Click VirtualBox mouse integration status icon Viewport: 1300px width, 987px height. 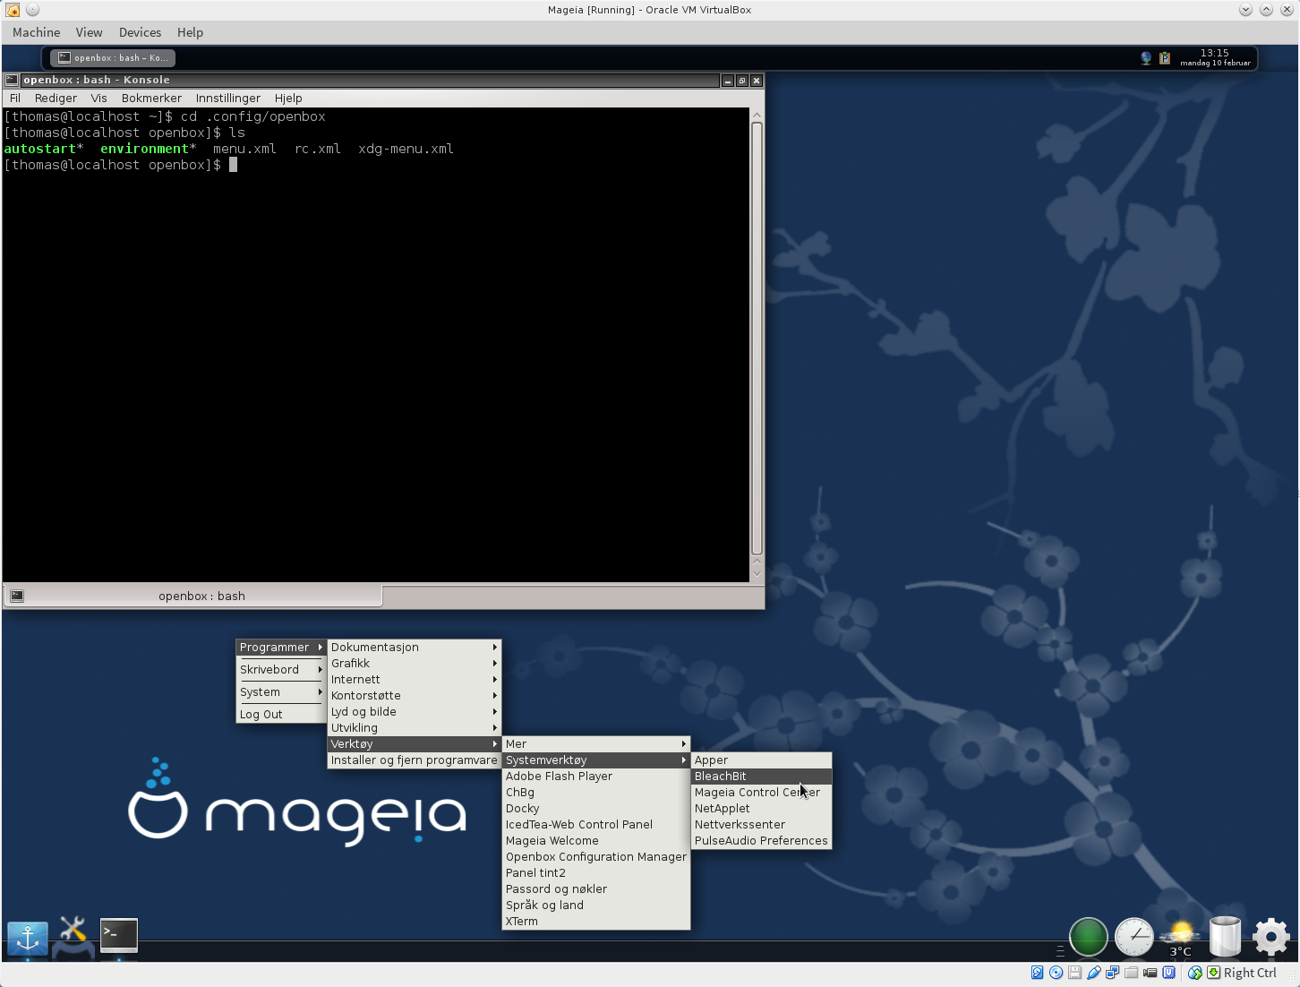pos(1194,973)
